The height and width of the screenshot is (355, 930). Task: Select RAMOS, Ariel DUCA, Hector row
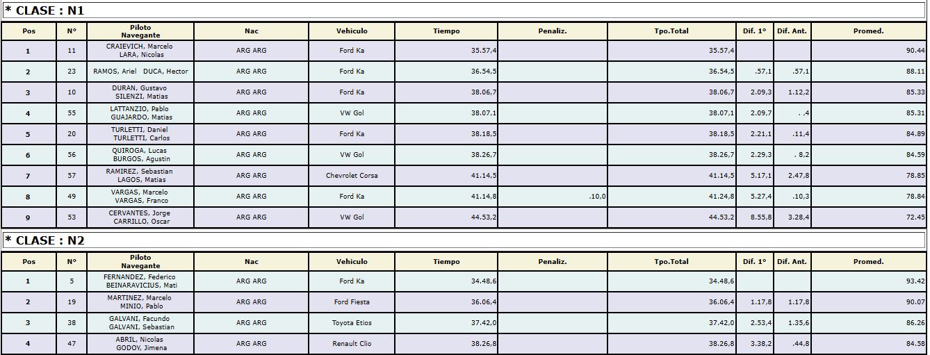(464, 72)
